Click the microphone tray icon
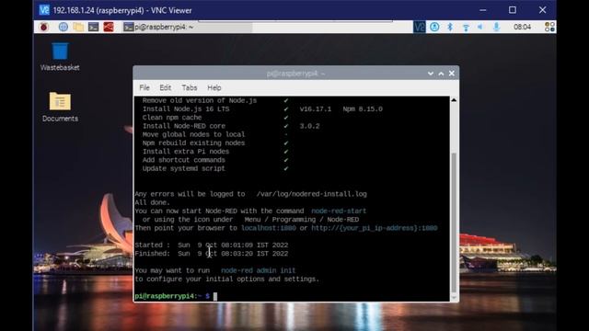The height and width of the screenshot is (331, 589). [496, 27]
